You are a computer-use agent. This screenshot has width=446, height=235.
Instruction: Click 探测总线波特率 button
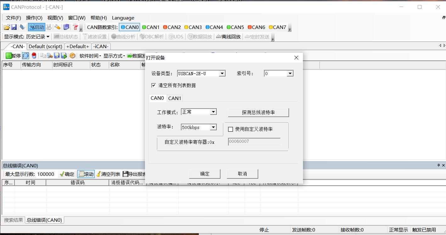(x=258, y=112)
